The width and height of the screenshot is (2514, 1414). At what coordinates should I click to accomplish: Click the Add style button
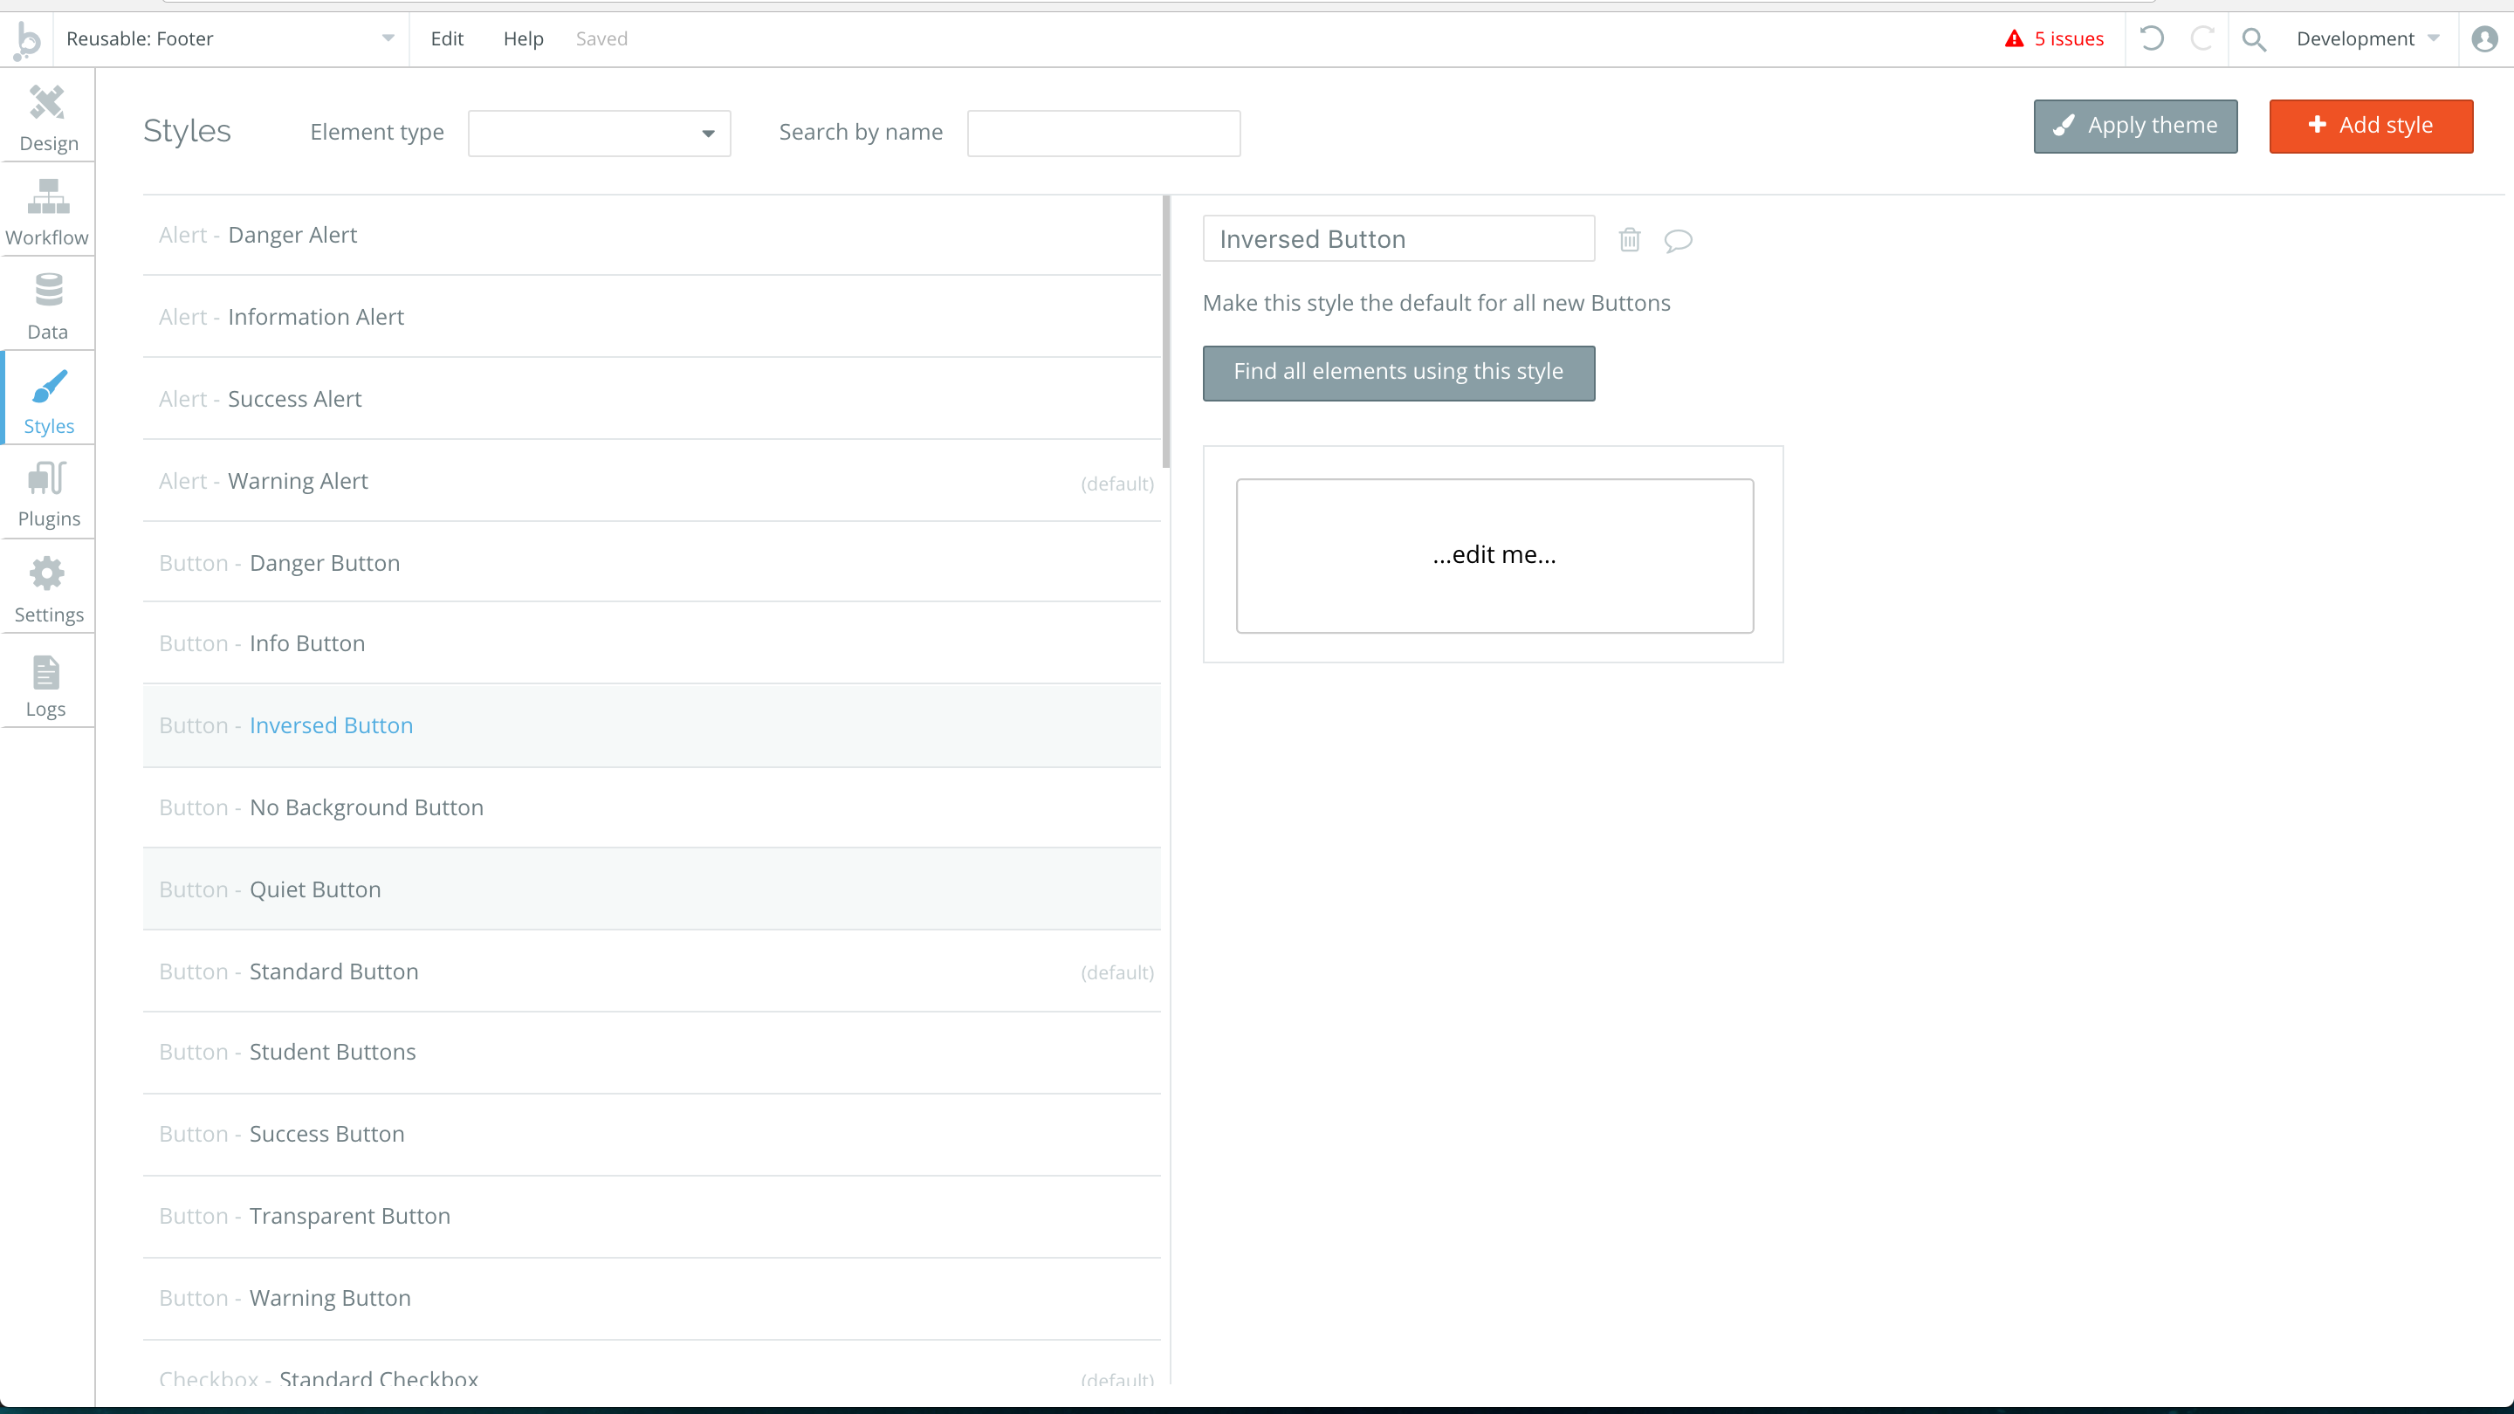[x=2371, y=126]
